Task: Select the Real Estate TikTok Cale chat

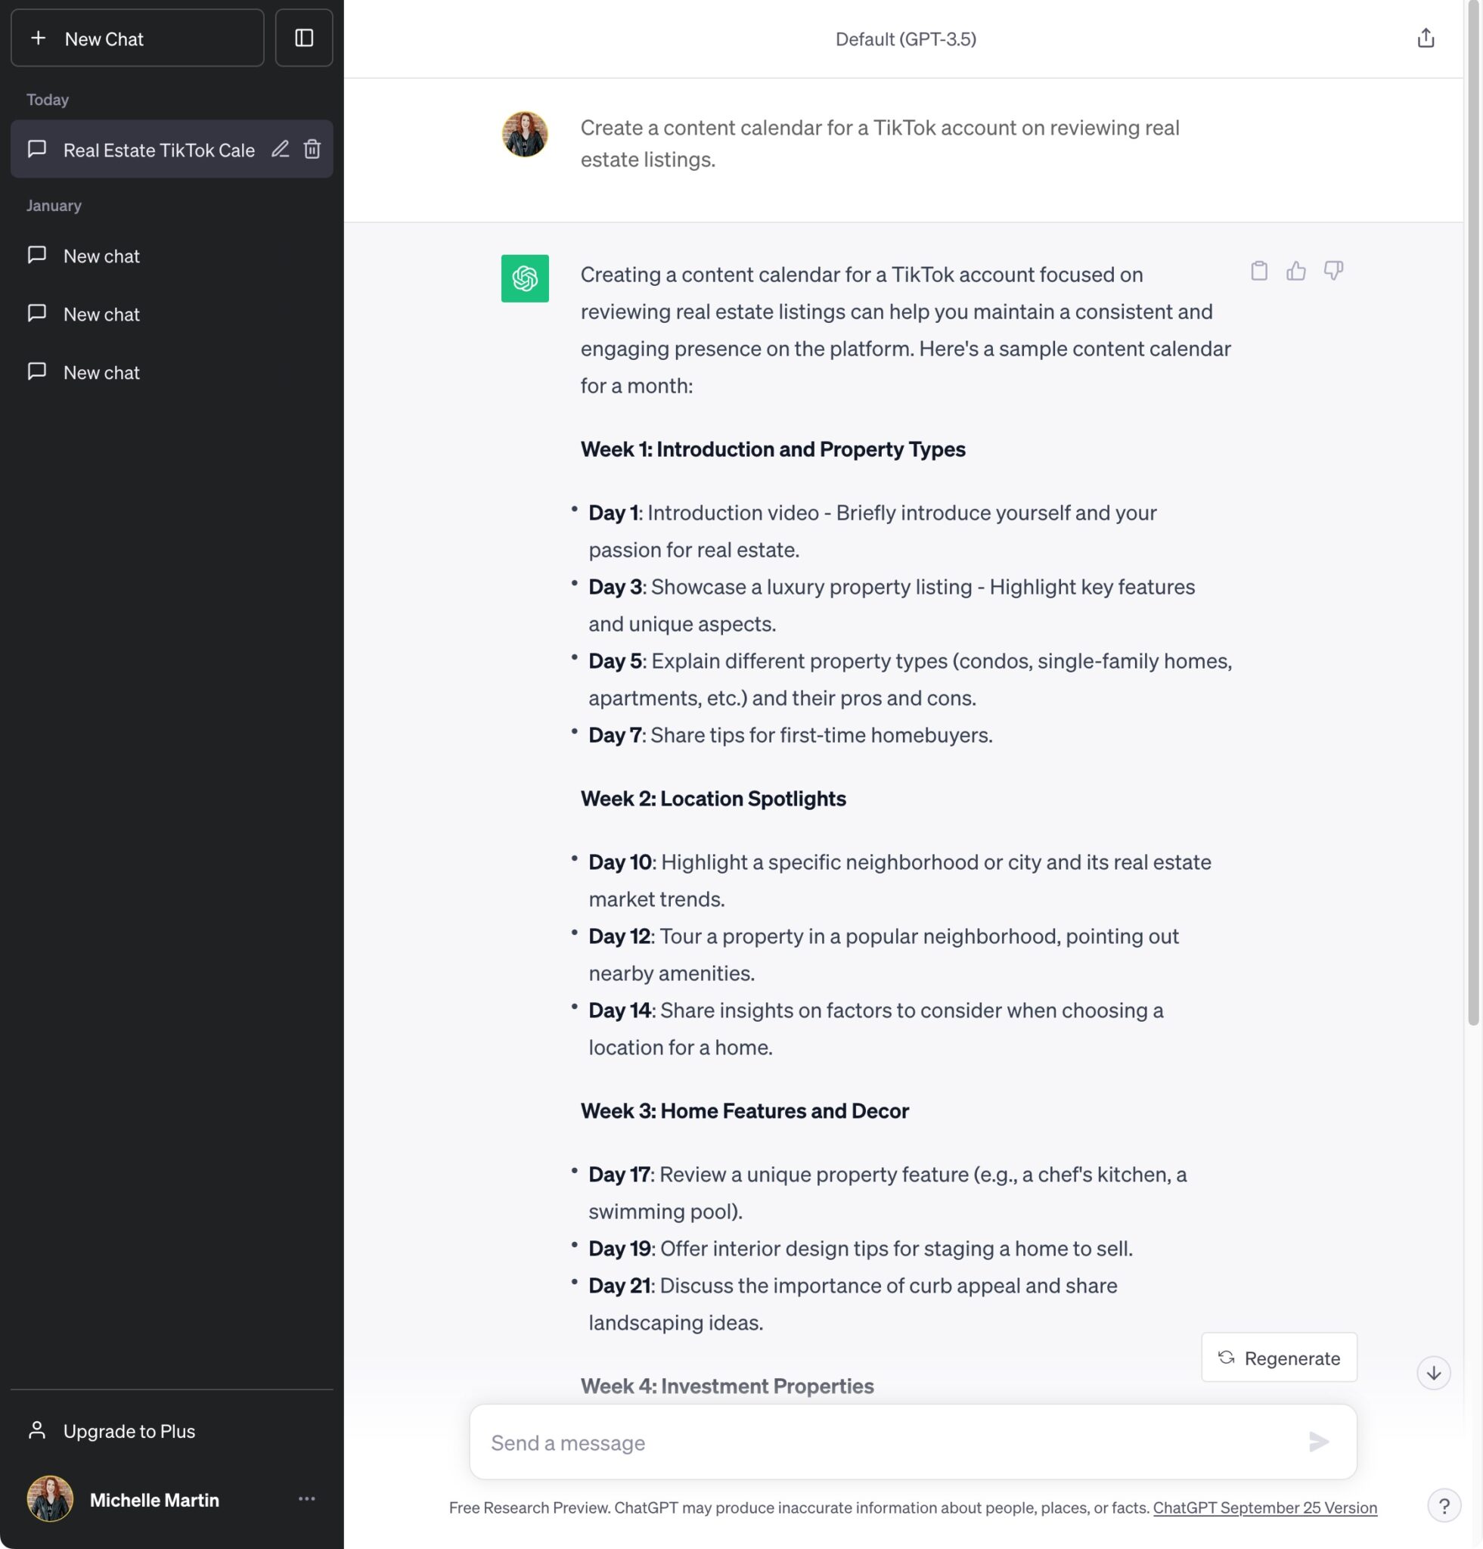Action: point(158,149)
